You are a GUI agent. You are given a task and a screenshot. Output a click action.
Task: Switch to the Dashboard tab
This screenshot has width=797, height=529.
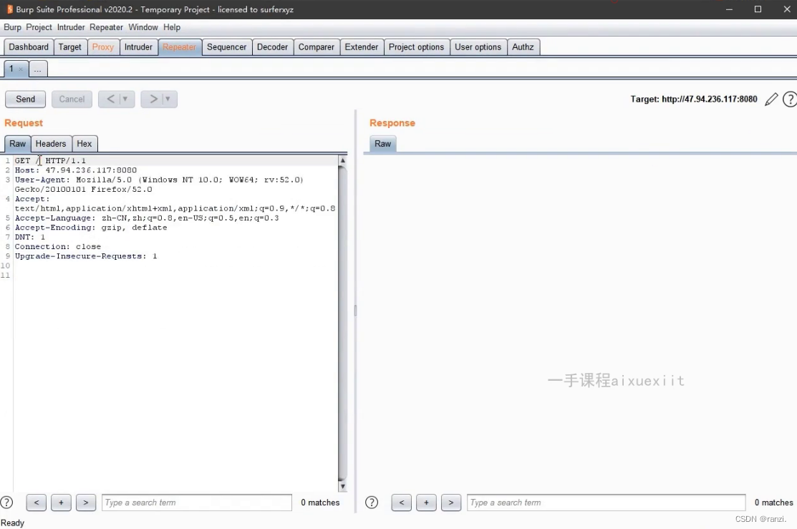click(29, 47)
